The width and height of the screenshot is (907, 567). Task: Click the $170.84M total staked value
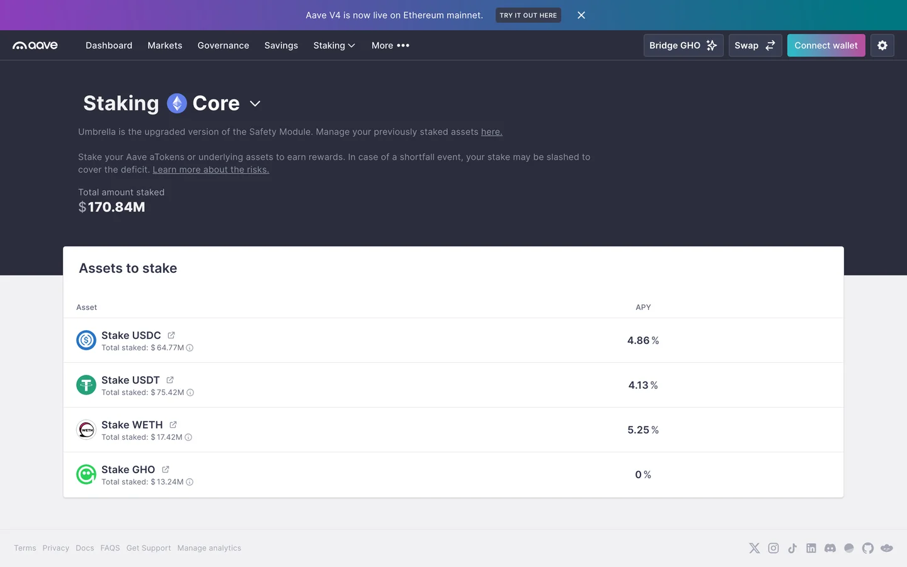pyautogui.click(x=111, y=207)
